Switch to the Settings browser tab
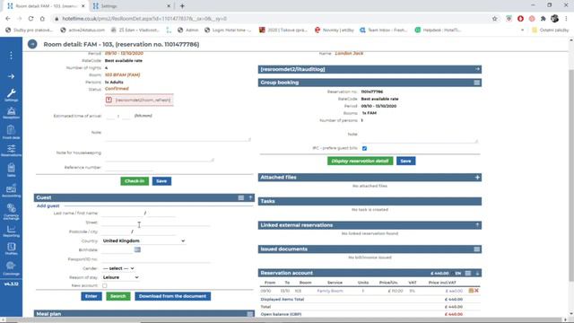 tap(131, 6)
